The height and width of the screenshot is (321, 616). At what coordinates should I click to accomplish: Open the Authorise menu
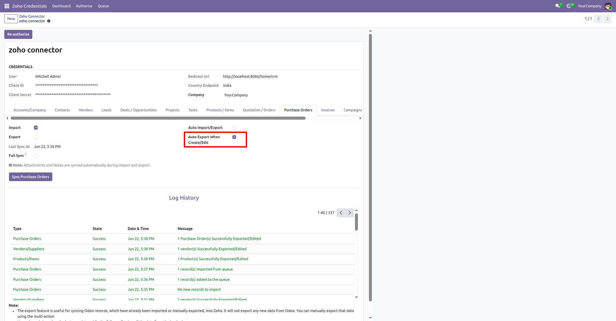coord(84,6)
